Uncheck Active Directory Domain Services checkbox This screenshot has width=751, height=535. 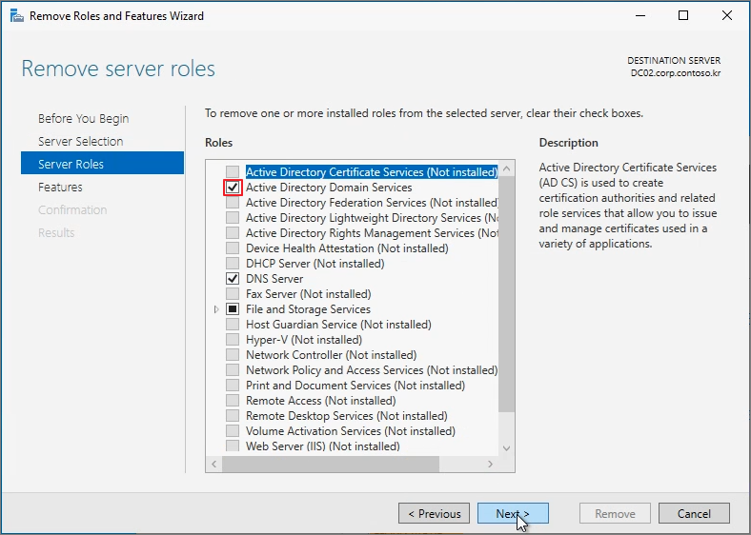click(233, 188)
